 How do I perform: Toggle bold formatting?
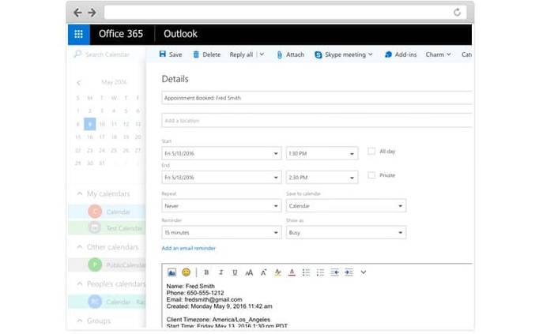coord(206,272)
